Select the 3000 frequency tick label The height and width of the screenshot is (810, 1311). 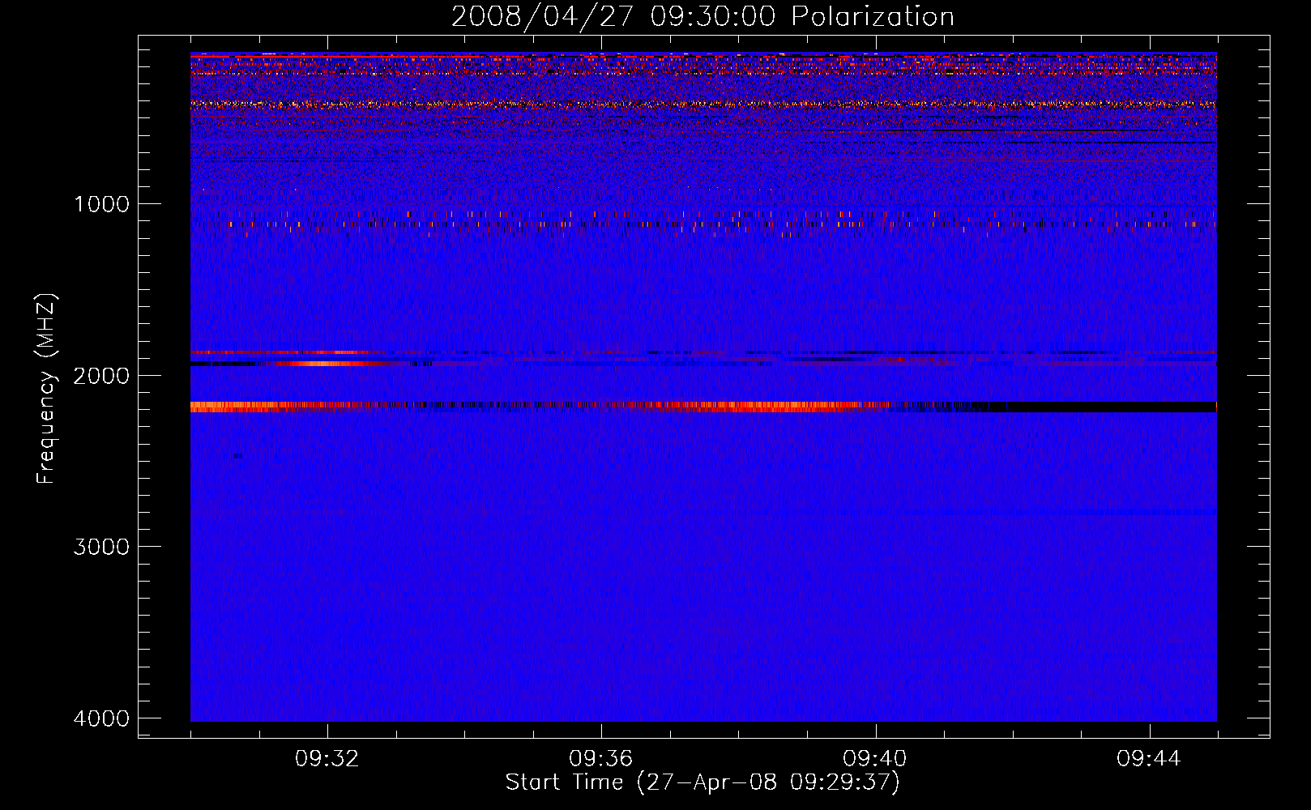pyautogui.click(x=101, y=547)
